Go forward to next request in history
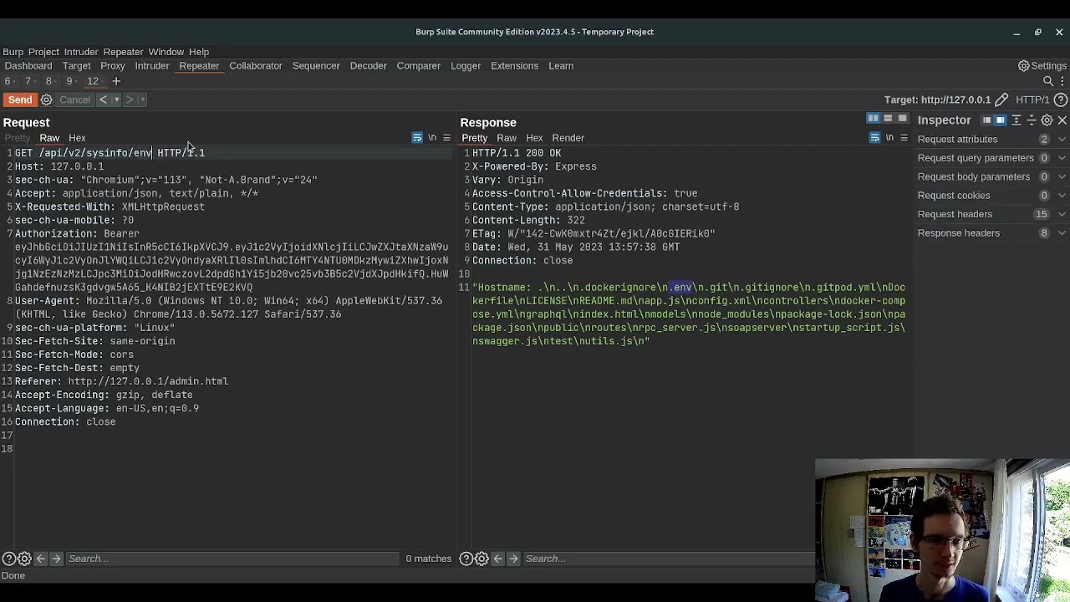The height and width of the screenshot is (602, 1070). click(130, 99)
